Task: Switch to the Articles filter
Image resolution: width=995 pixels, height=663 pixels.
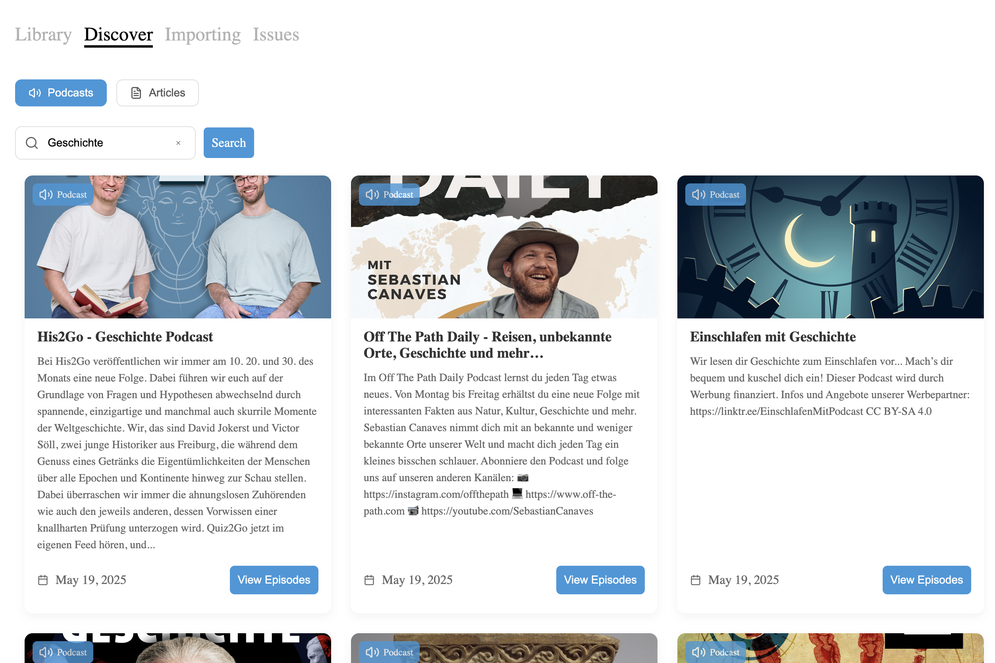Action: click(x=157, y=93)
